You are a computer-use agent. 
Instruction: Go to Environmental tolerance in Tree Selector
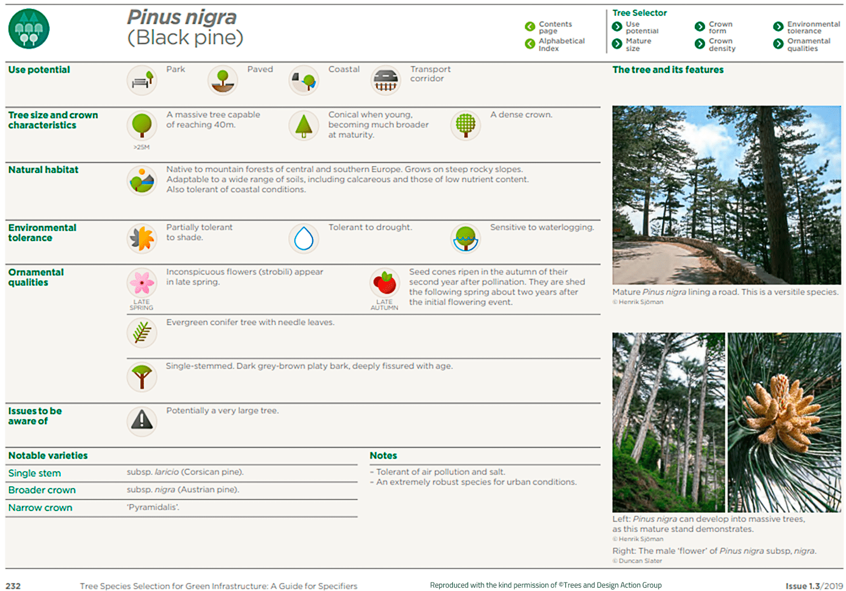click(814, 27)
